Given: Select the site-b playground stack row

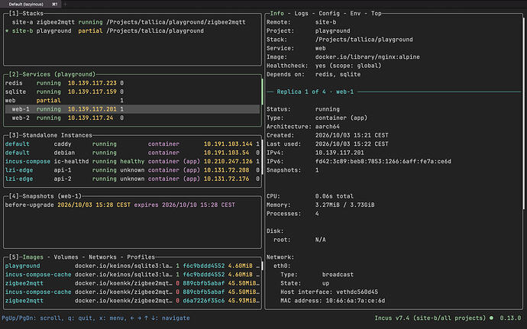Looking at the screenshot, I should [132, 31].
